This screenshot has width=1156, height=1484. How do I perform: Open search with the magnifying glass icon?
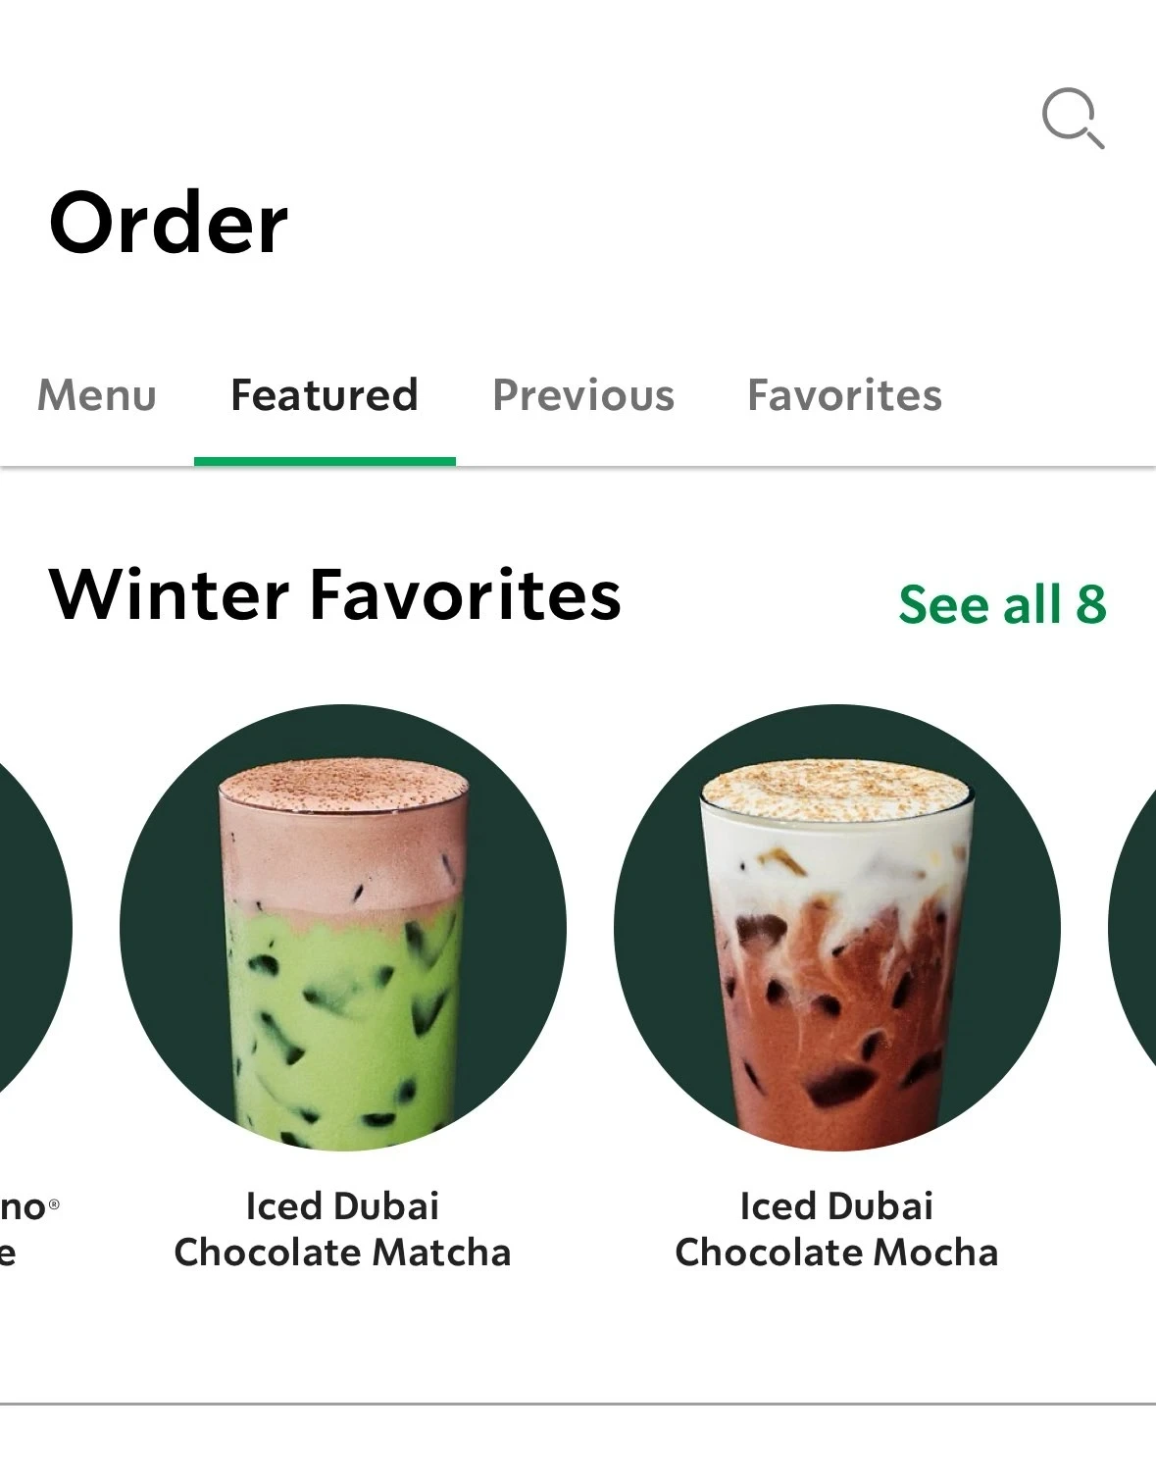pyautogui.click(x=1073, y=118)
